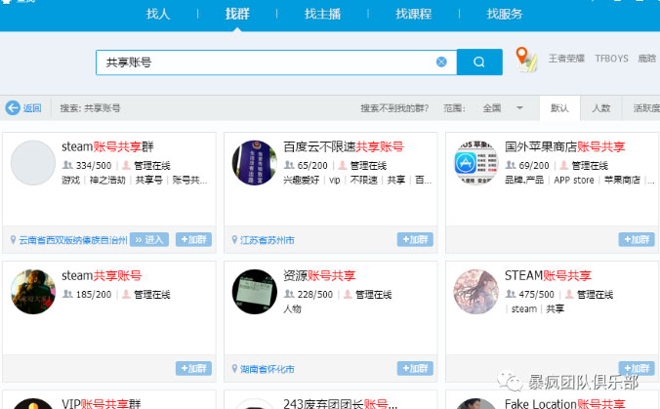
Task: Click the magnifier search button
Action: click(478, 61)
